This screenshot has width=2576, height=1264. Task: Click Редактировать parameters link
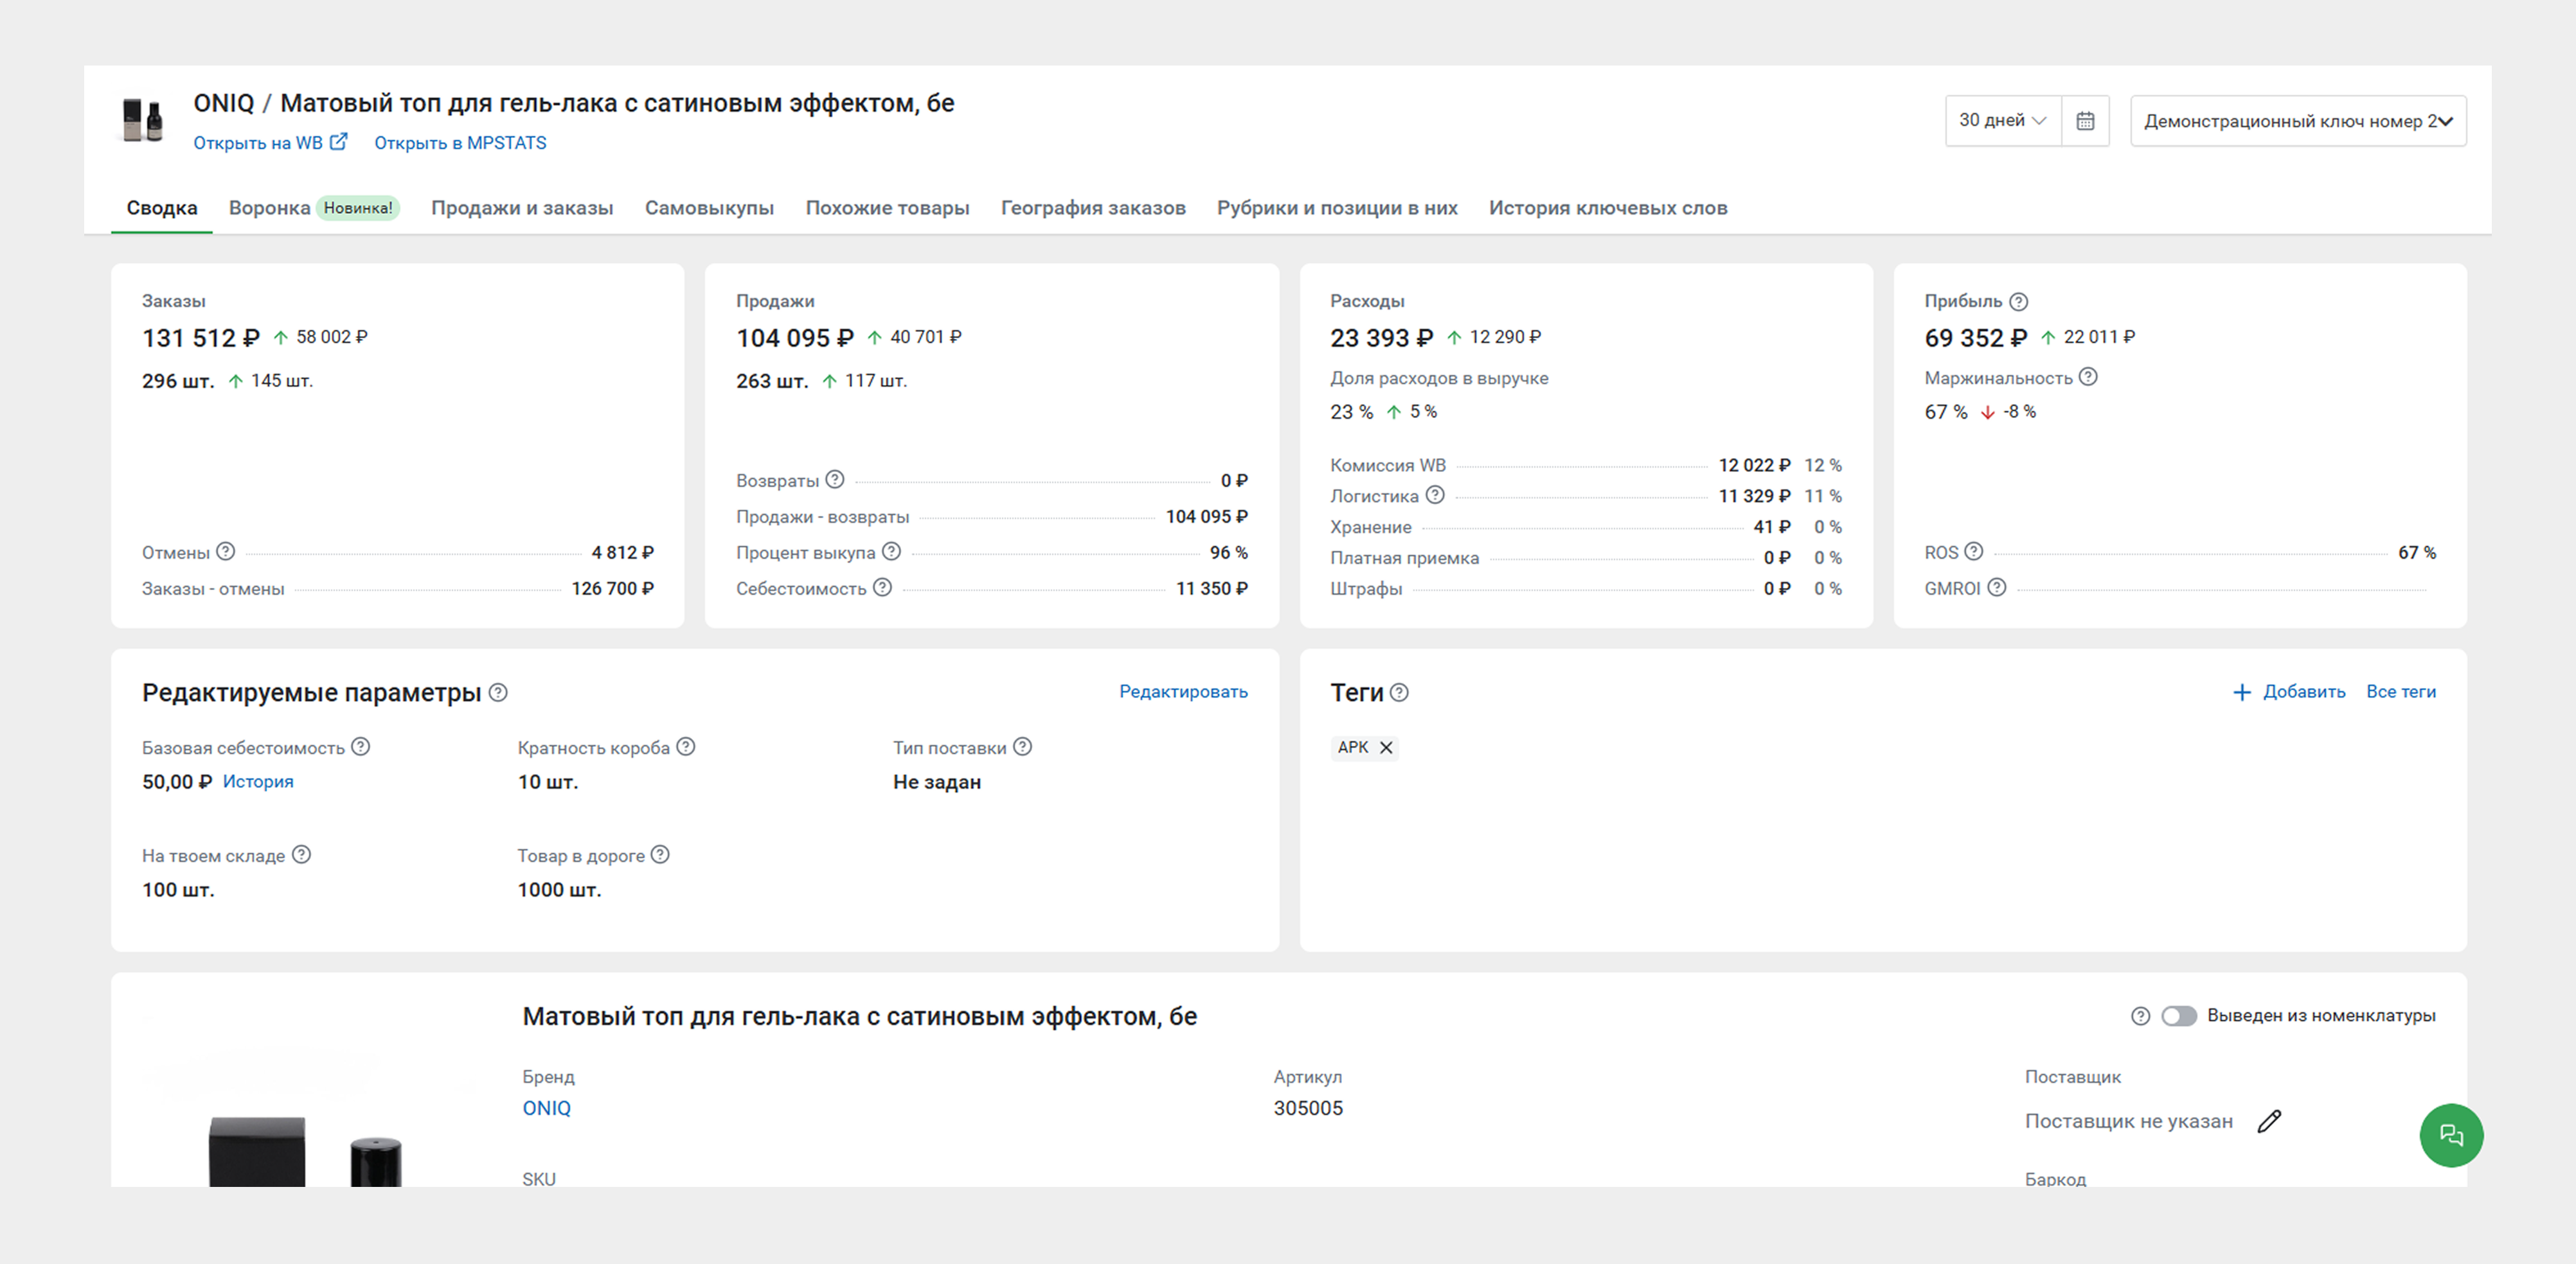1182,692
